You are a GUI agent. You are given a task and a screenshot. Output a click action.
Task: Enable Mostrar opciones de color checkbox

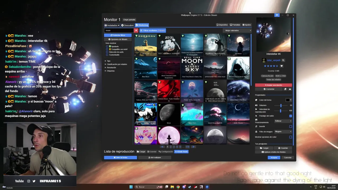pyautogui.click(x=290, y=137)
